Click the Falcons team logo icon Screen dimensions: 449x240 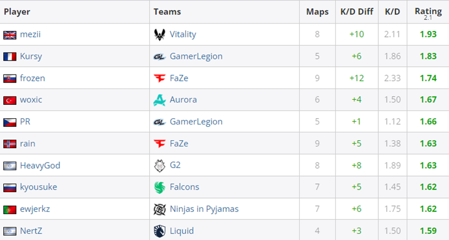click(159, 187)
